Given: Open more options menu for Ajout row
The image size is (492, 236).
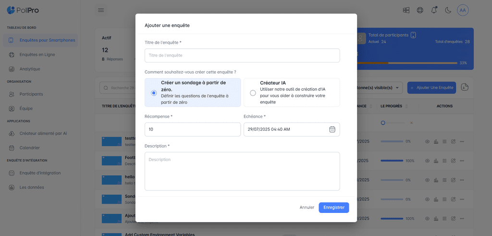Looking at the screenshot, I should [462, 218].
